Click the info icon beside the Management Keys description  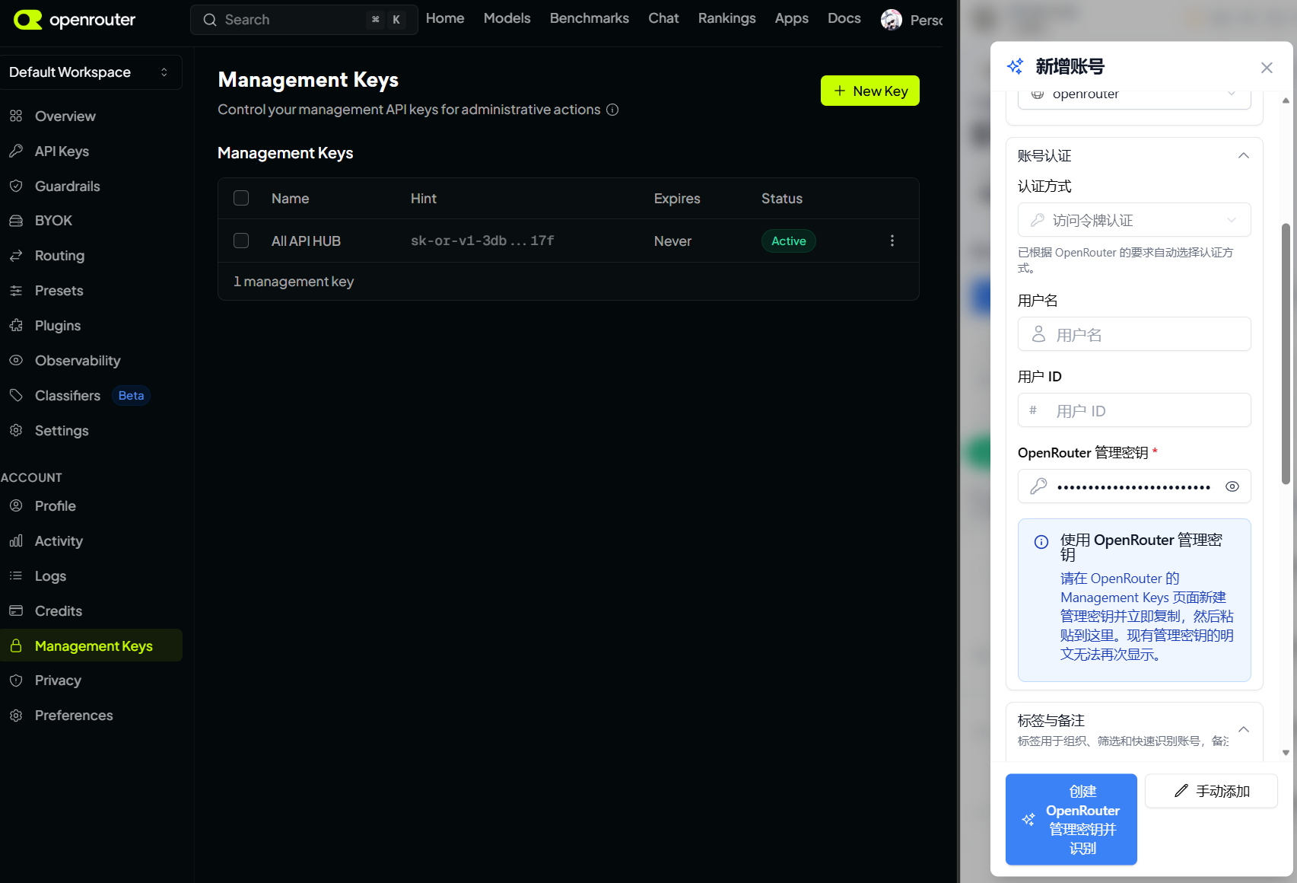(612, 110)
